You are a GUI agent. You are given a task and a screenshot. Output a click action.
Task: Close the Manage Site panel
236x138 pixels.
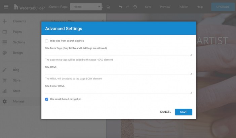point(103,21)
